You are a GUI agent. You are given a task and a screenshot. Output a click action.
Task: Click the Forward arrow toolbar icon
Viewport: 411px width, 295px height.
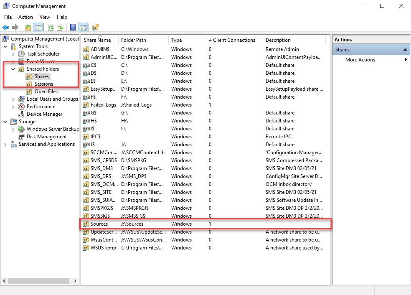(15, 27)
